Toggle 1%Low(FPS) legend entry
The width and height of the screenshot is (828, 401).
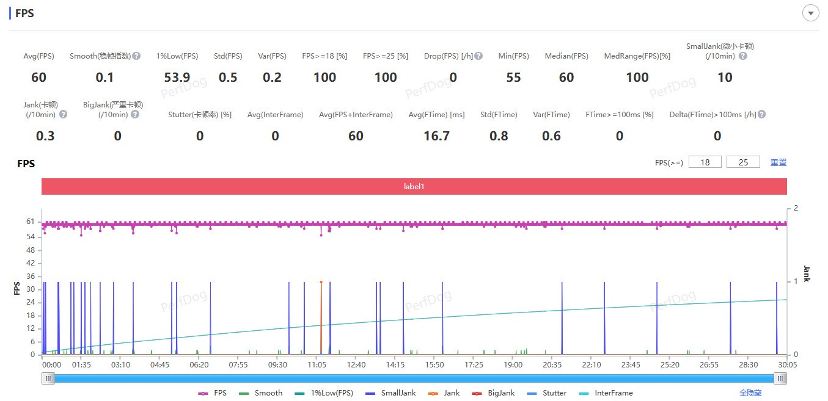tap(324, 393)
